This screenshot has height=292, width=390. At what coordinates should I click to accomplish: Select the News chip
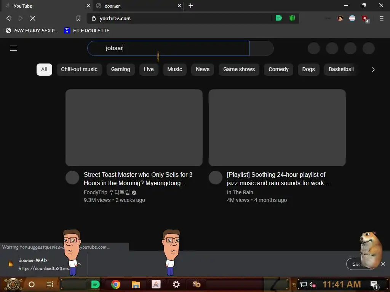coord(203,69)
